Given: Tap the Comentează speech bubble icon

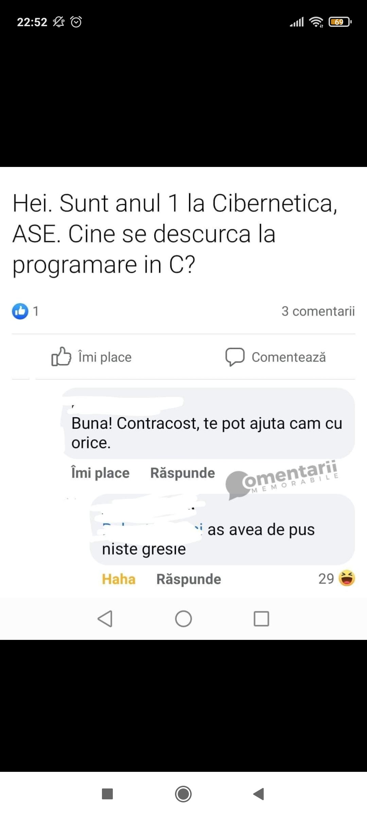Looking at the screenshot, I should pos(235,357).
